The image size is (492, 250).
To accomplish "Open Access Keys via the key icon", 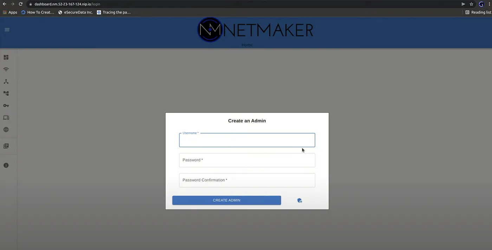I will tap(6, 105).
